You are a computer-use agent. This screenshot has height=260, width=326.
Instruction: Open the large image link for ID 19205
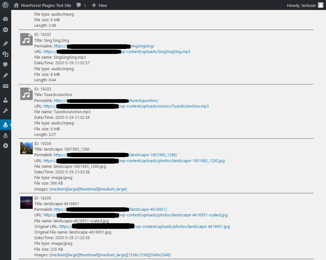pyautogui.click(x=73, y=255)
